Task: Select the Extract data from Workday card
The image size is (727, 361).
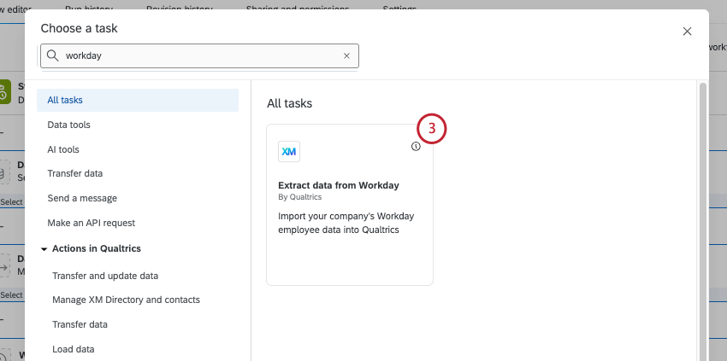Action: tap(350, 205)
